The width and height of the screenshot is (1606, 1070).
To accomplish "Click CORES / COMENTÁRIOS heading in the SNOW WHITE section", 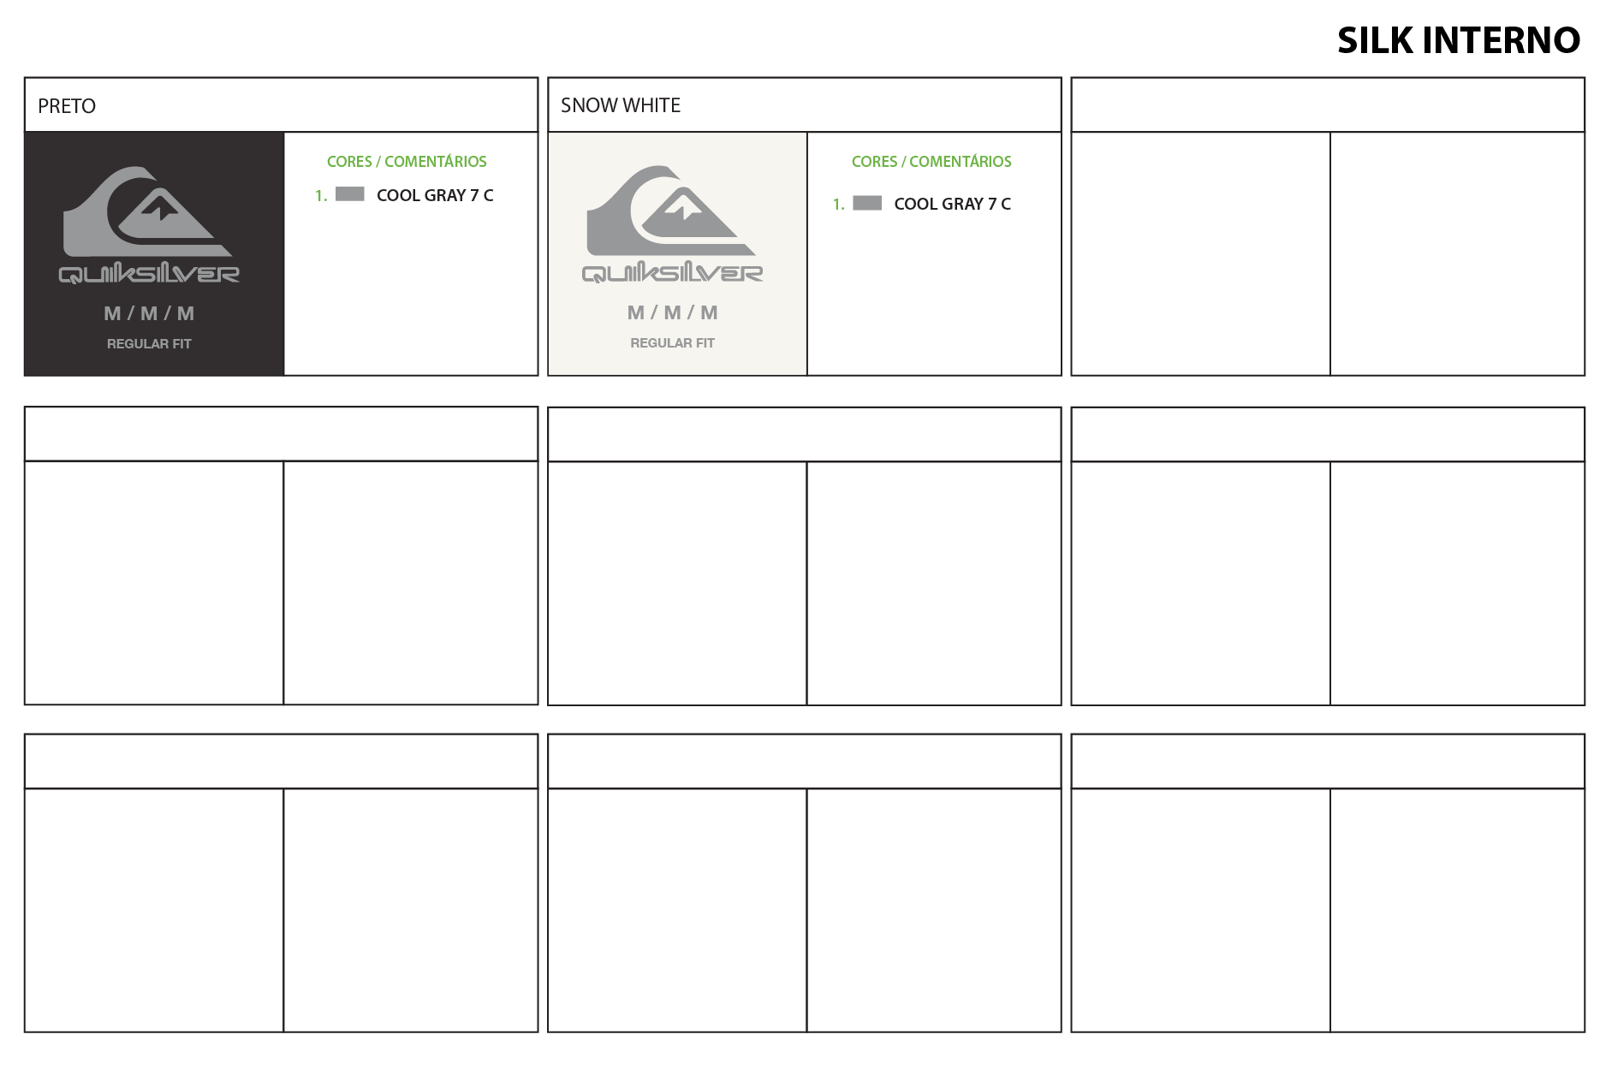I will [x=931, y=161].
